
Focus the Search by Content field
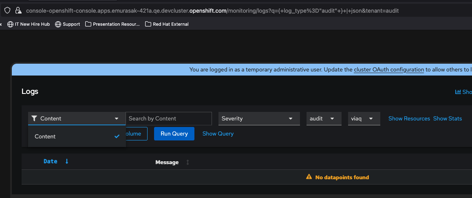pos(169,118)
